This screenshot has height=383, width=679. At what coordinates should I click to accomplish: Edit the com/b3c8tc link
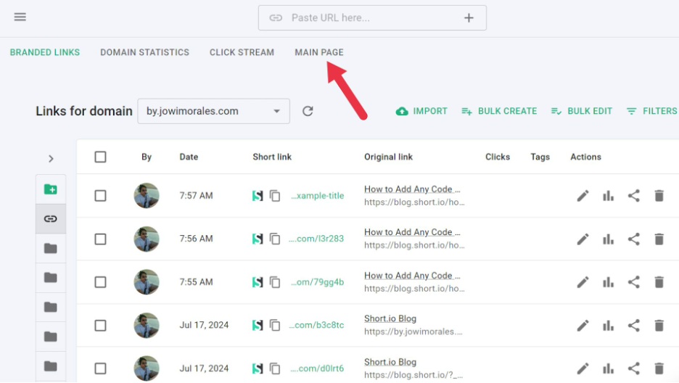[583, 326]
